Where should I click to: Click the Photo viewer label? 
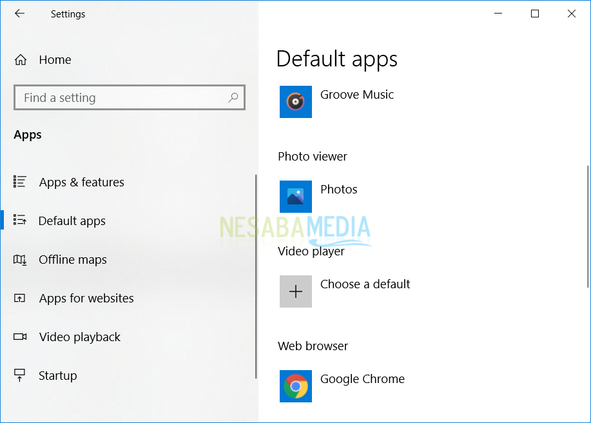coord(313,157)
